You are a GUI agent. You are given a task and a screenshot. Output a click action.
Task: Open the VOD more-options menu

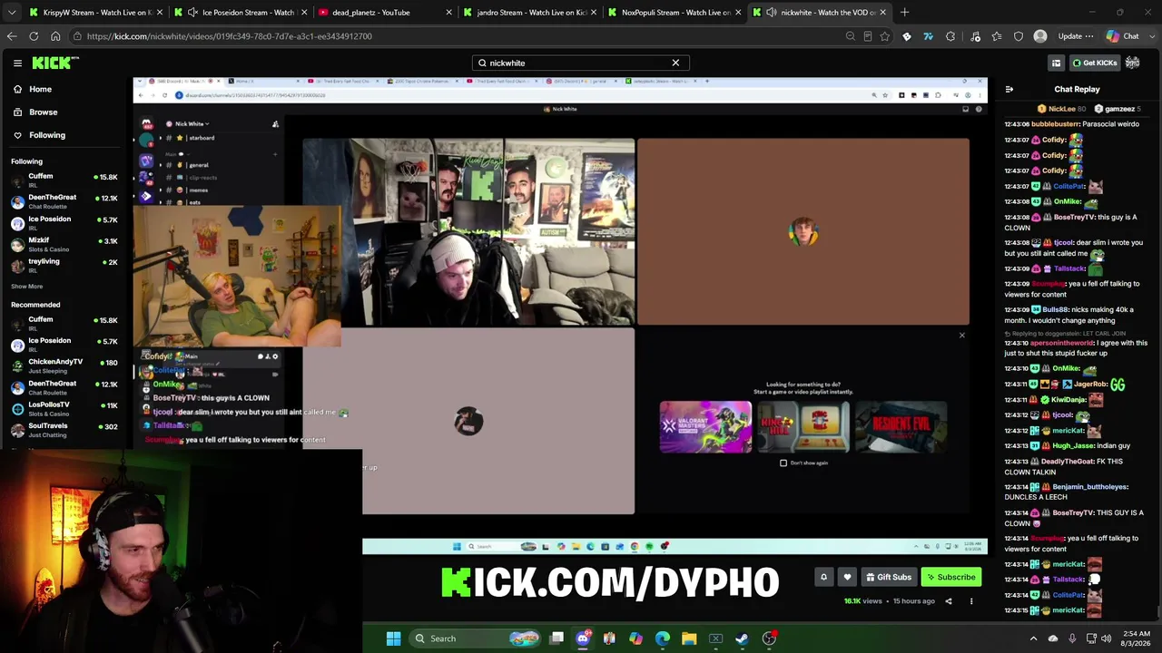[971, 601]
